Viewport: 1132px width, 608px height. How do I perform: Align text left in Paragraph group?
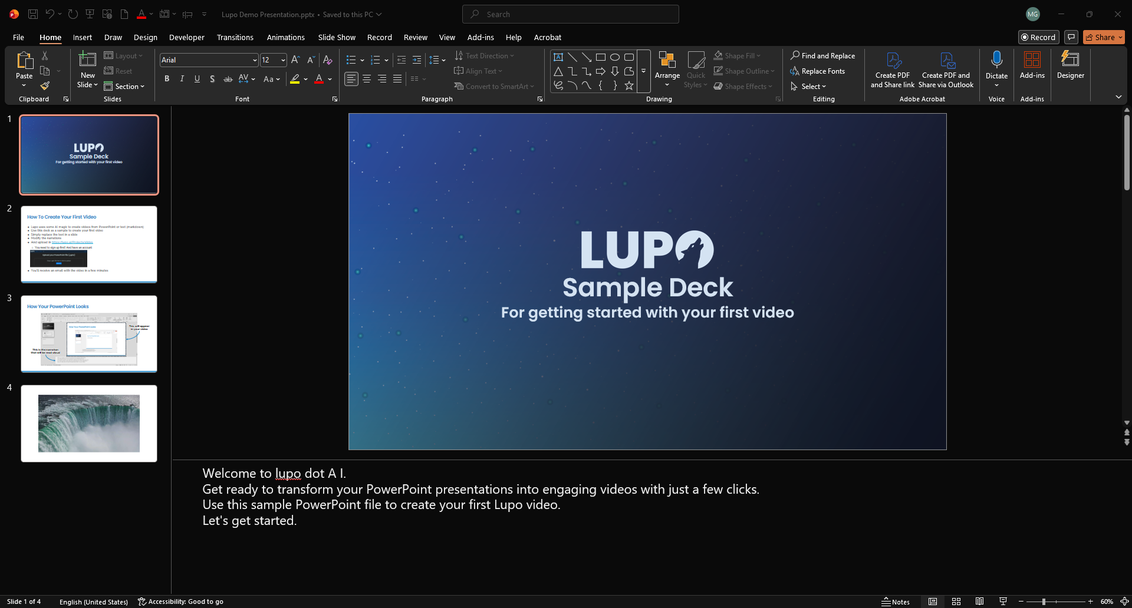[x=351, y=78]
